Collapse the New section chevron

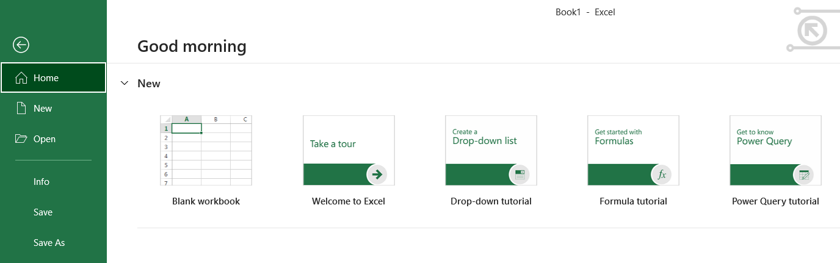pyautogui.click(x=125, y=83)
